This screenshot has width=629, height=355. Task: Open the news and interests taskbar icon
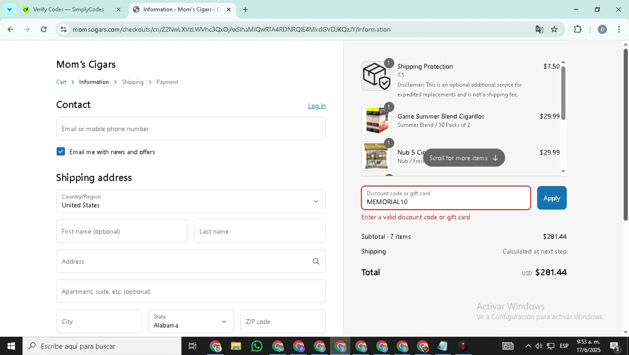pyautogui.click(x=508, y=346)
